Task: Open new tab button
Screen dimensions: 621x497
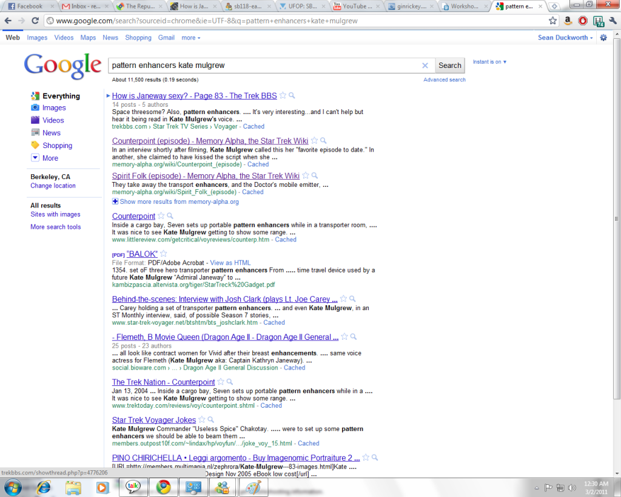Action: (x=554, y=6)
